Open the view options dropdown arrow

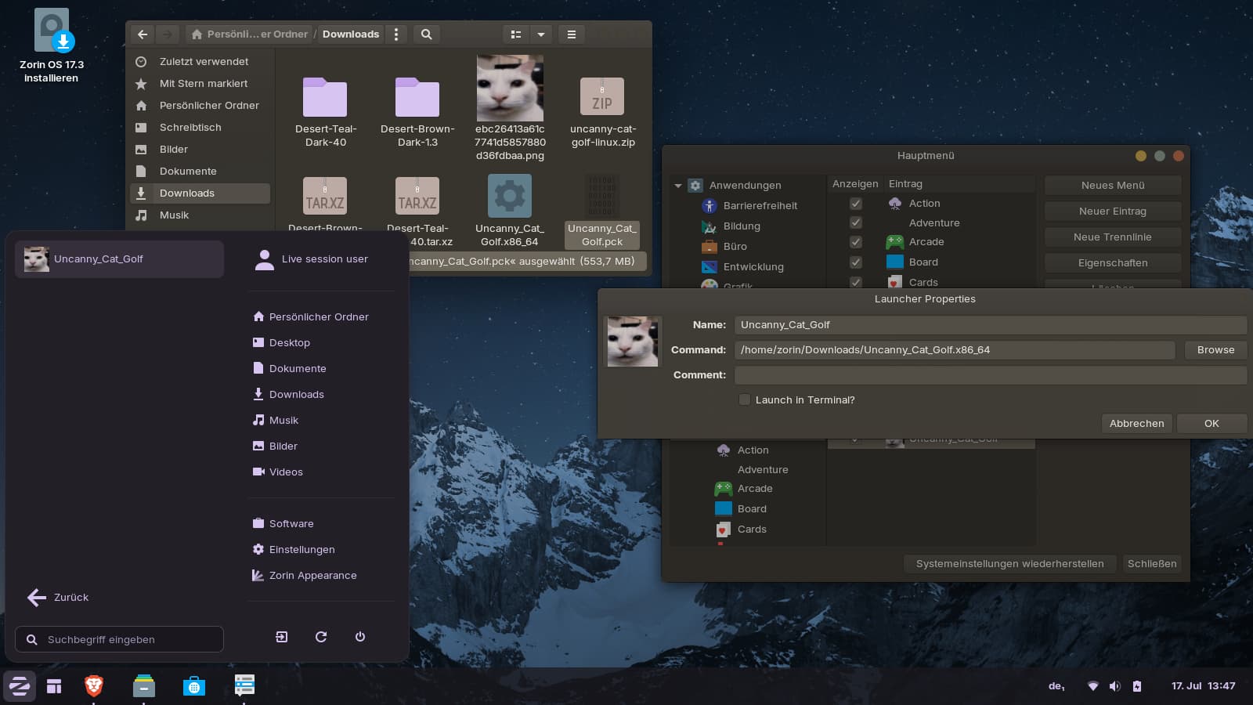pos(541,34)
